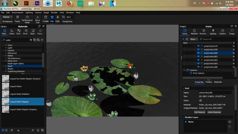The width and height of the screenshot is (238, 134).
Task: Hide polySurface174 using its eye icon
Action: pos(198,46)
